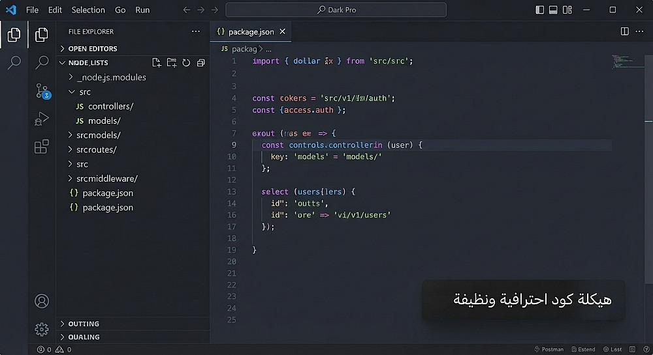Image resolution: width=653 pixels, height=355 pixels.
Task: Click the New File icon in explorer
Action: point(157,63)
